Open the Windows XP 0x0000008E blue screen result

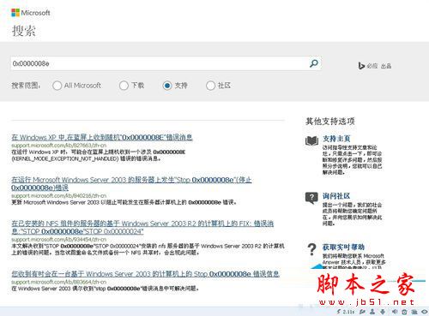tap(102, 137)
